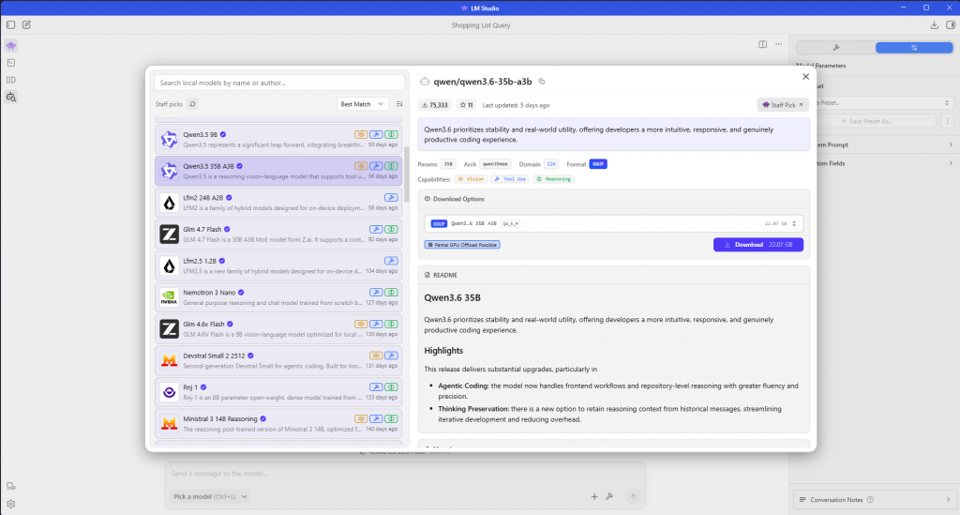Click the sort order icon beside Best Match

399,104
